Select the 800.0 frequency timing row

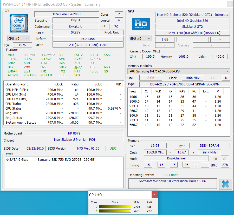178,116
